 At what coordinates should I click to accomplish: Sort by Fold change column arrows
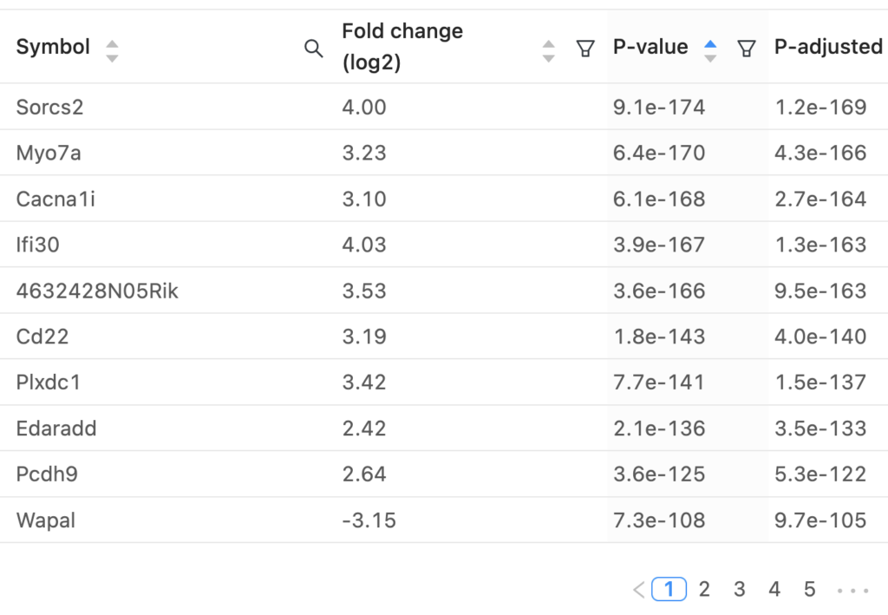click(548, 51)
